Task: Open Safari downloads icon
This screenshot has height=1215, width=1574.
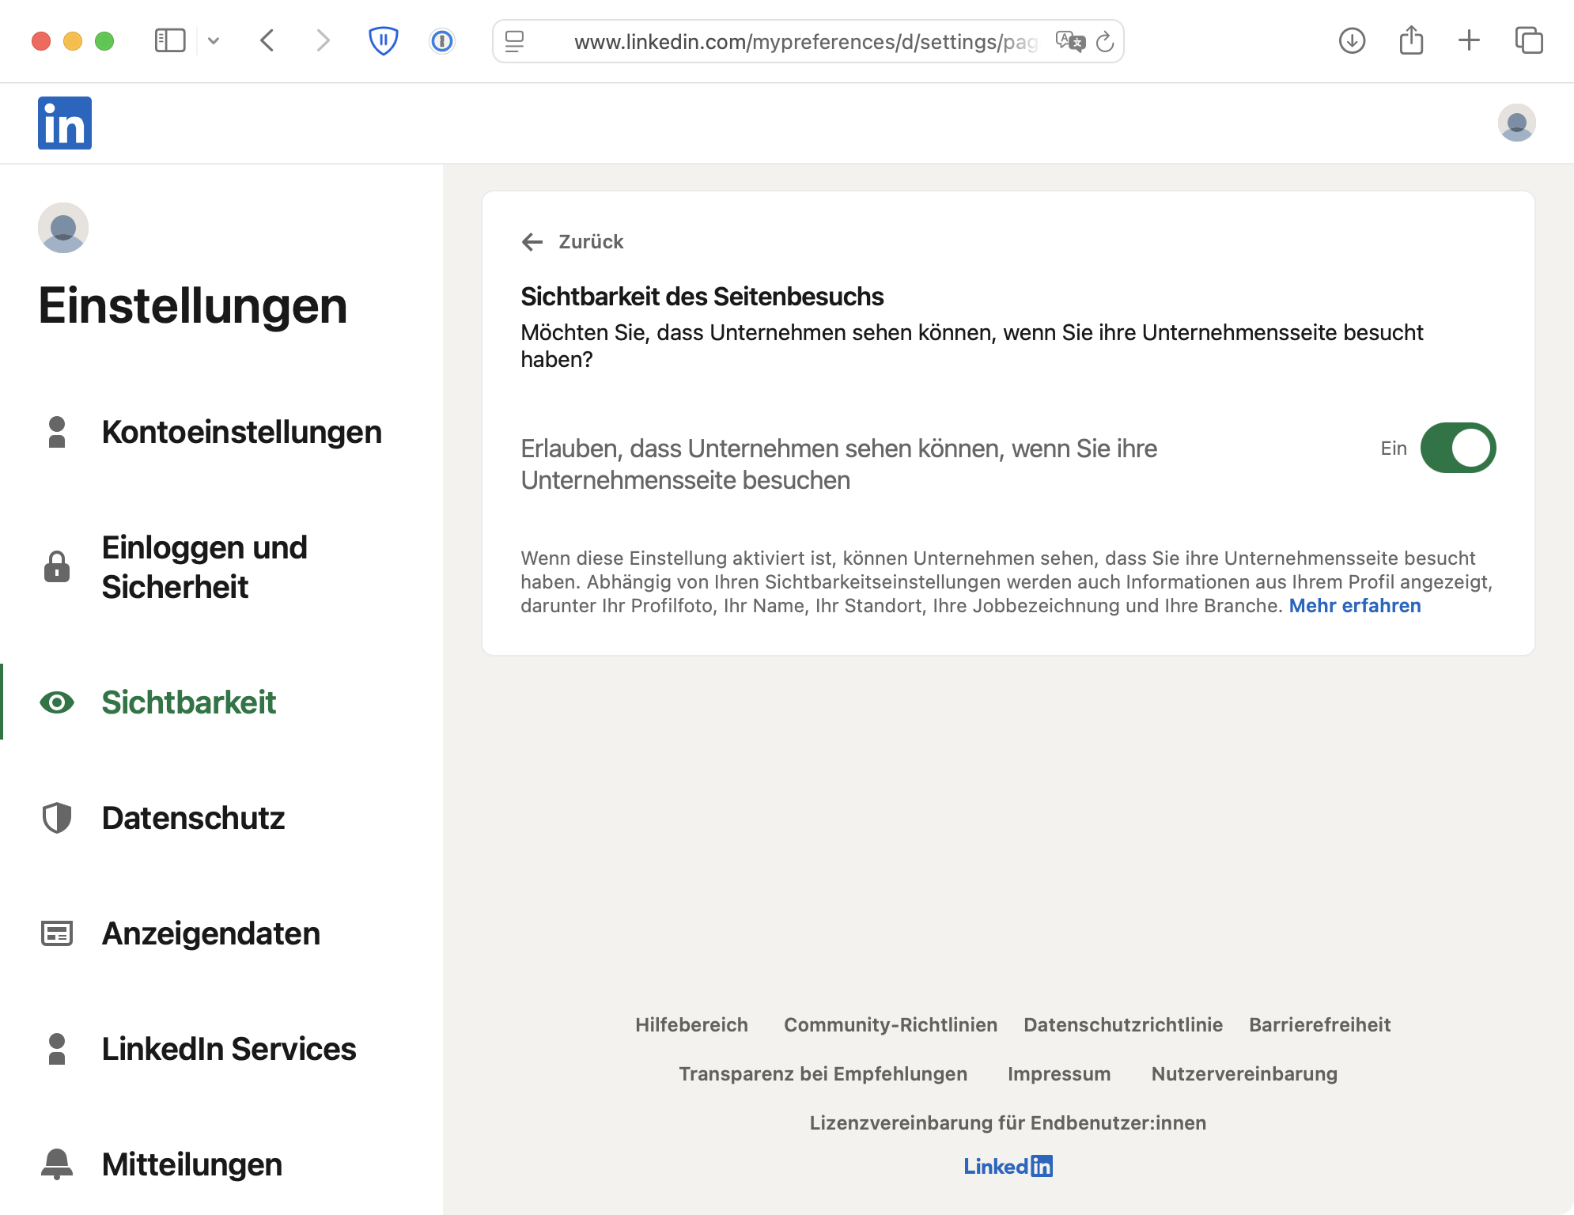Action: point(1352,40)
